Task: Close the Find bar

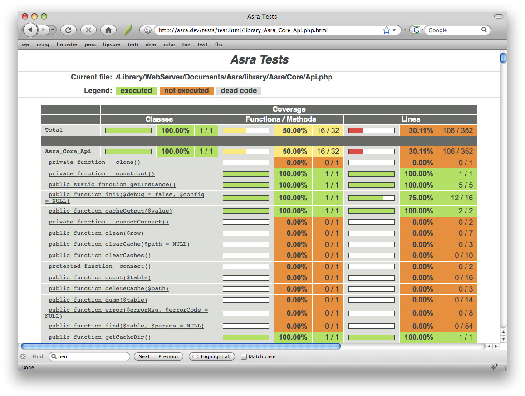Action: (23, 356)
